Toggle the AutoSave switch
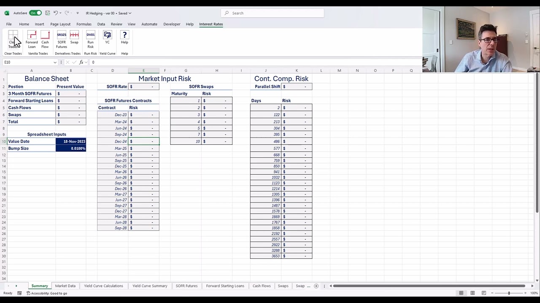 coord(35,13)
